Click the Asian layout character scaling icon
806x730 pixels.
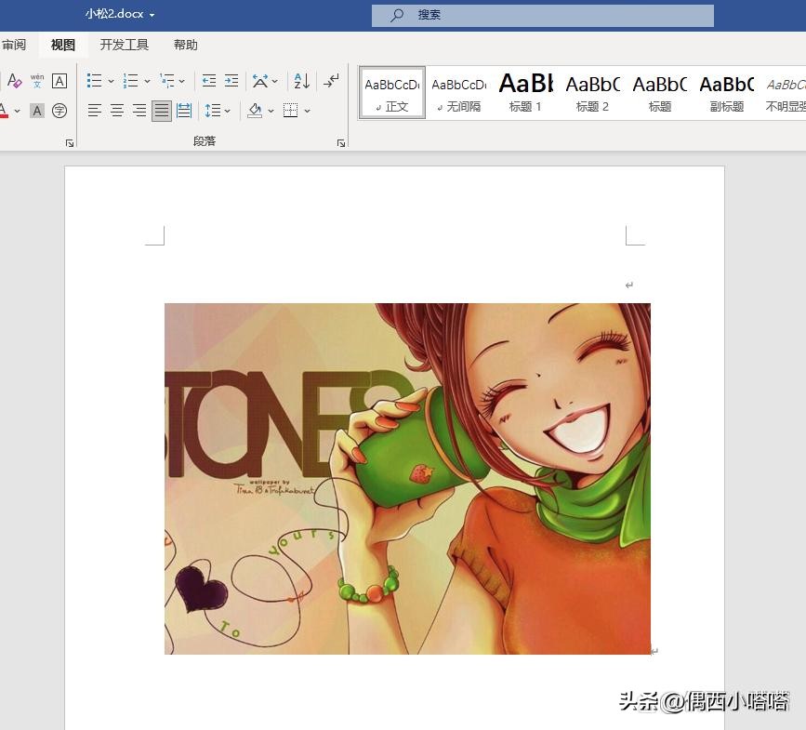pos(260,81)
